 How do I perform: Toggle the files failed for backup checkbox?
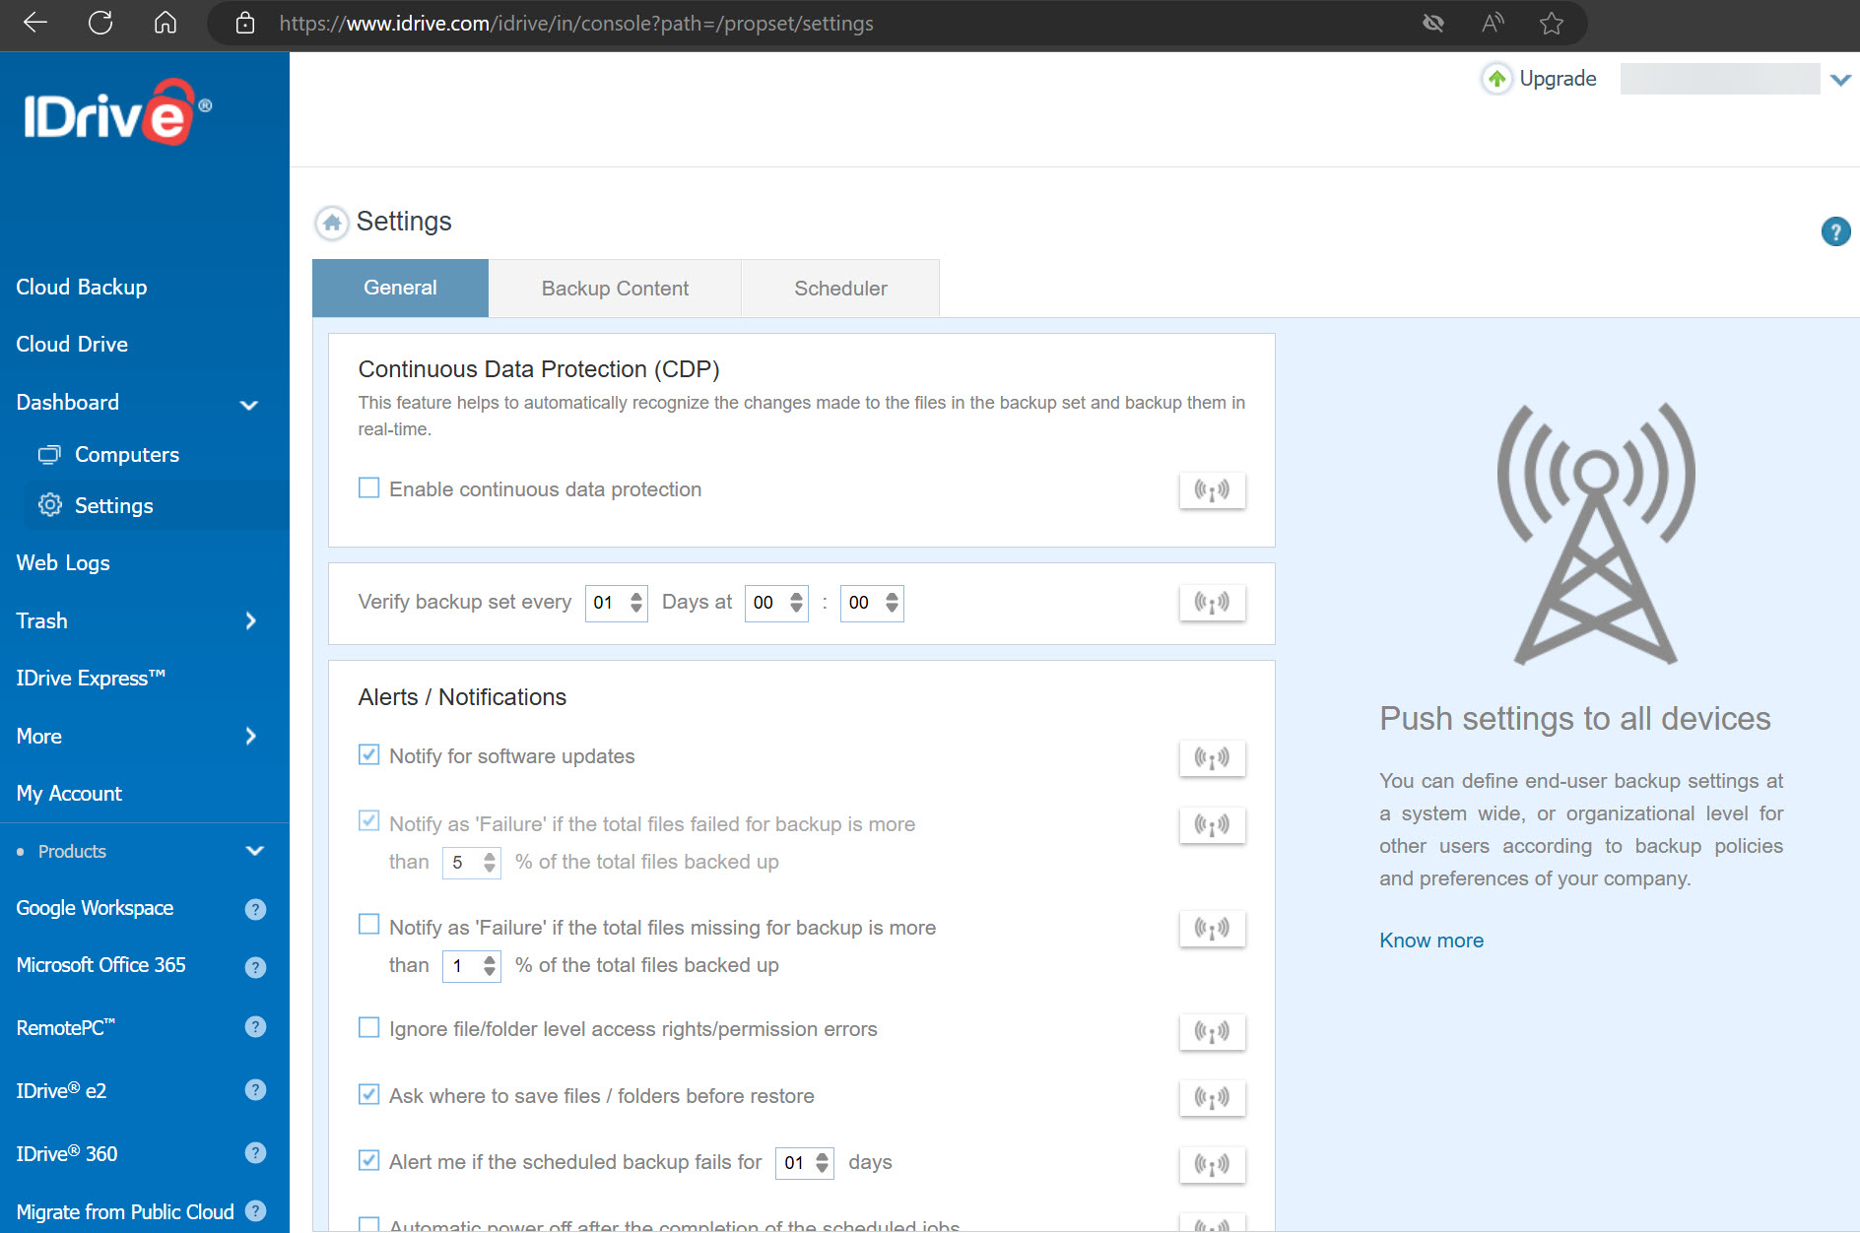tap(368, 820)
